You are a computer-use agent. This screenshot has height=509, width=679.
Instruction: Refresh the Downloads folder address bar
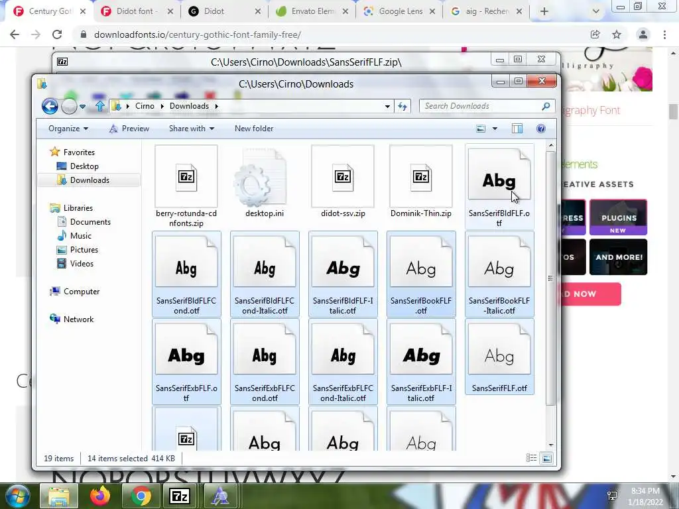coord(402,106)
